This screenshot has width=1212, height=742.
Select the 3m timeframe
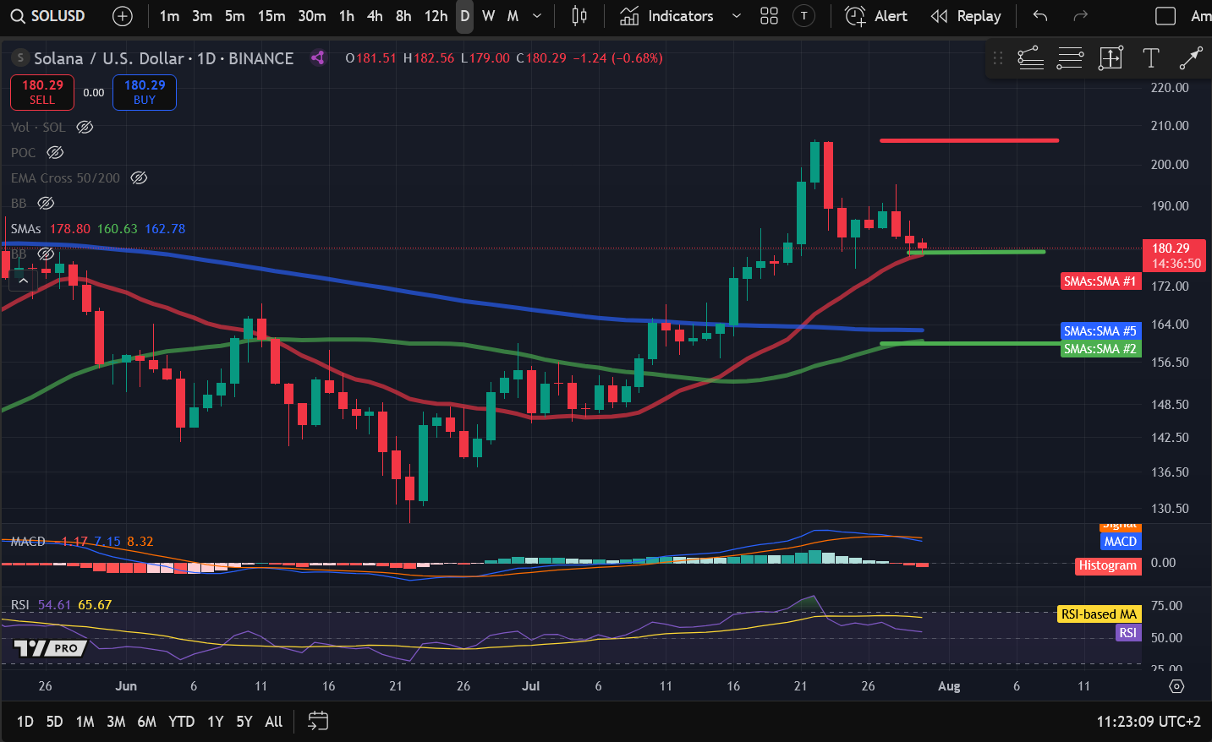point(202,16)
